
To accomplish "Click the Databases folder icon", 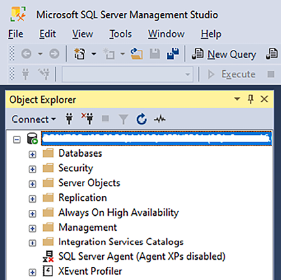I will 48,153.
